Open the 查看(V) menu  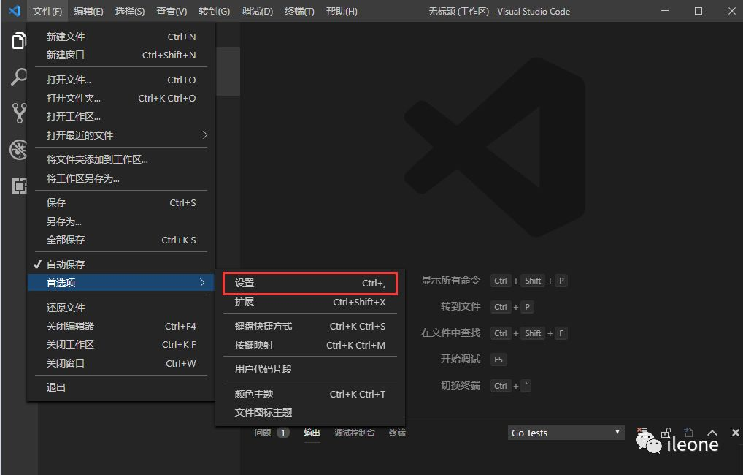pyautogui.click(x=172, y=11)
